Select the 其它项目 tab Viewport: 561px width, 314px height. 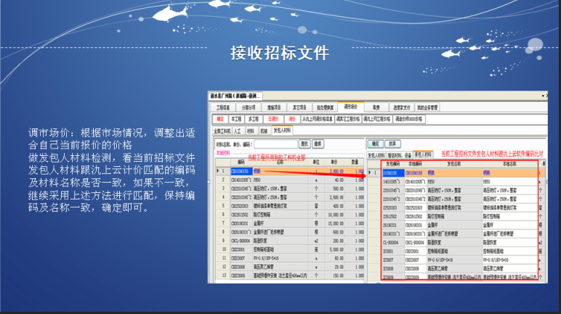coord(299,107)
